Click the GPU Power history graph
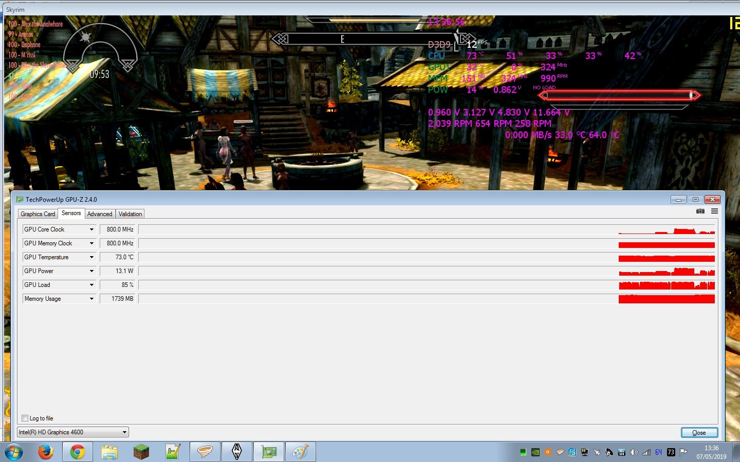The image size is (740, 462). [427, 271]
